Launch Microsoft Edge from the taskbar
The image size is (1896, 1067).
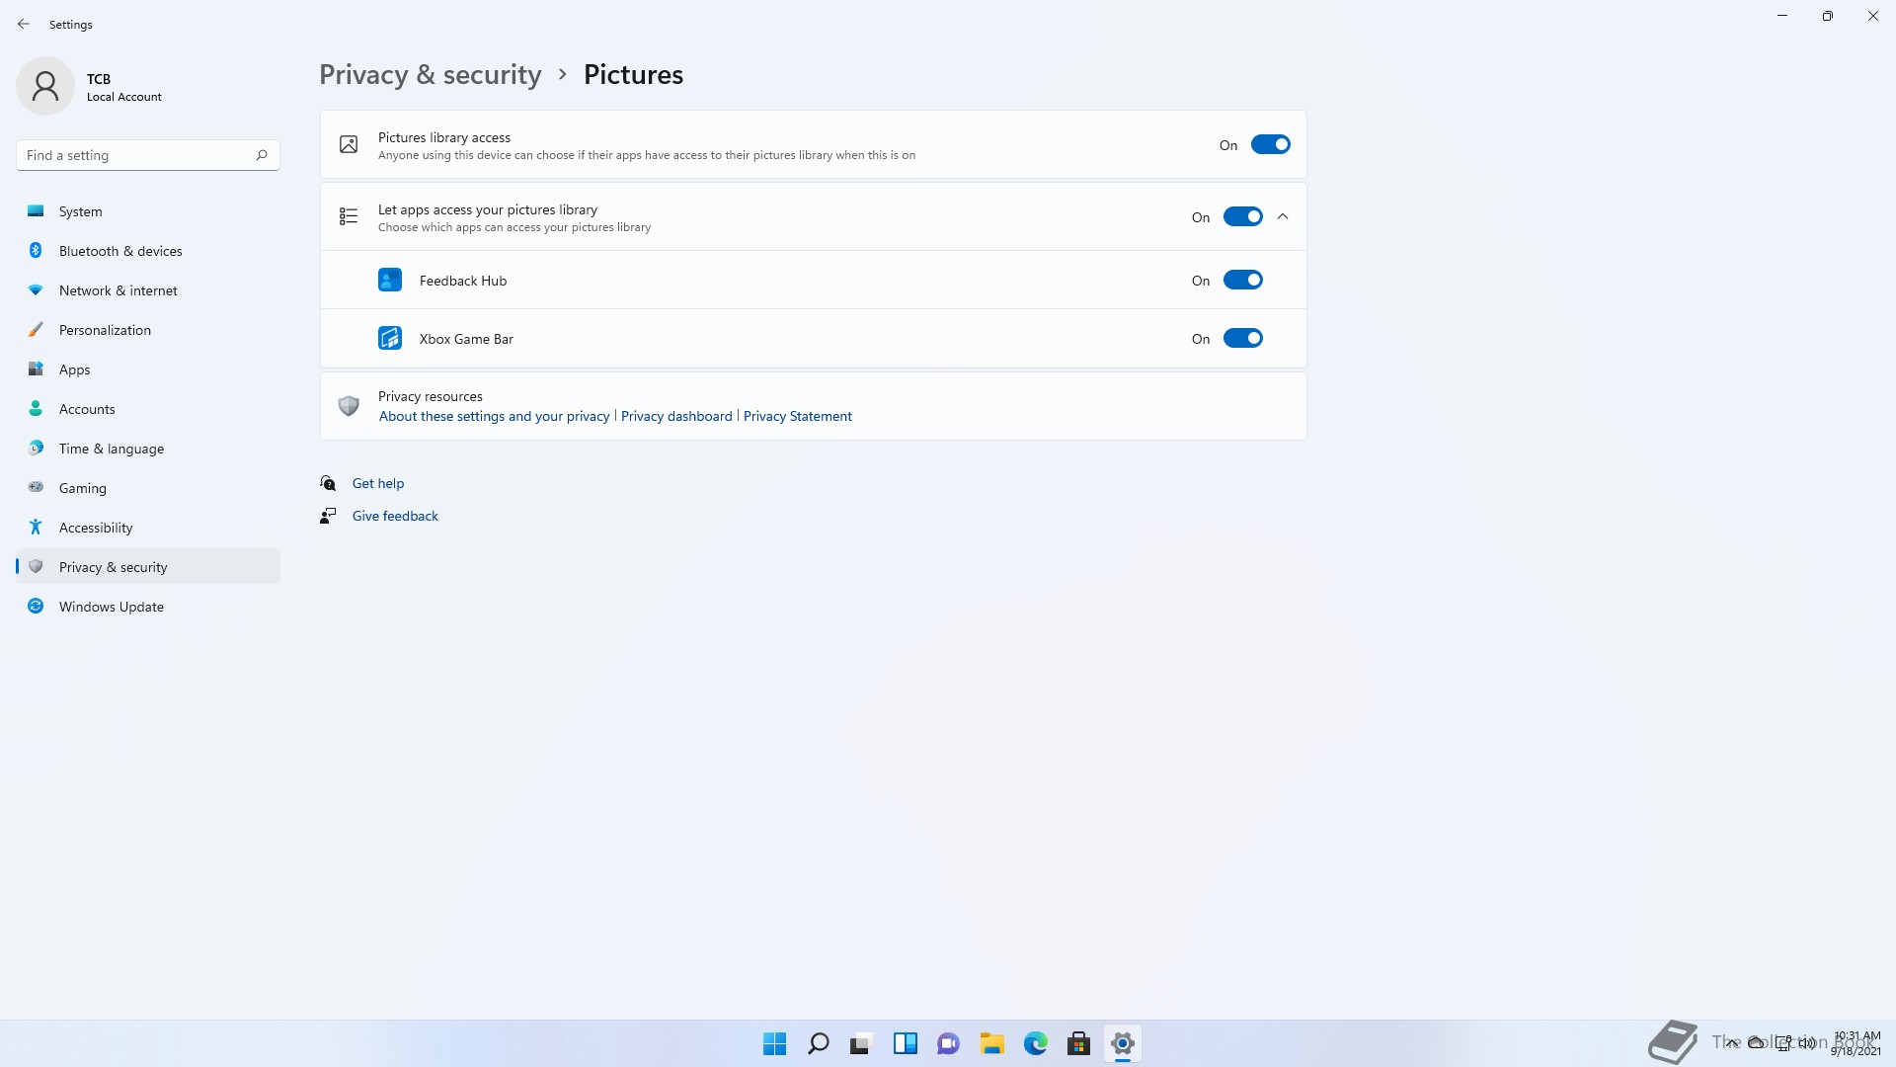click(x=1035, y=1043)
